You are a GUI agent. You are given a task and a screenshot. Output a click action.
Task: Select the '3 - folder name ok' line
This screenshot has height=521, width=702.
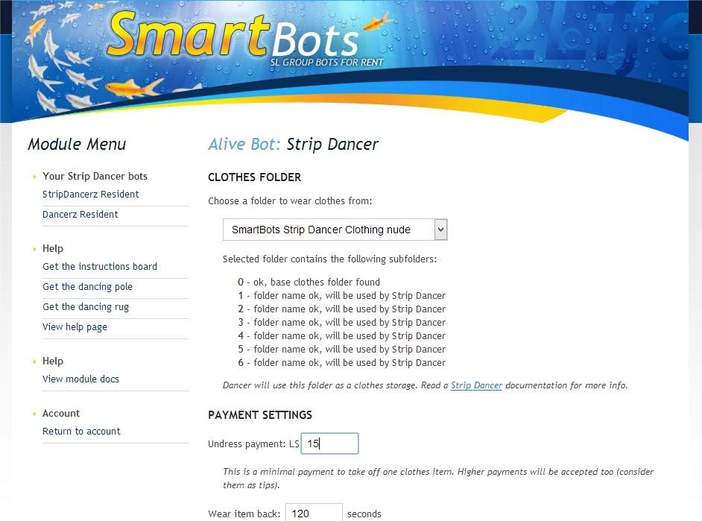coord(341,322)
